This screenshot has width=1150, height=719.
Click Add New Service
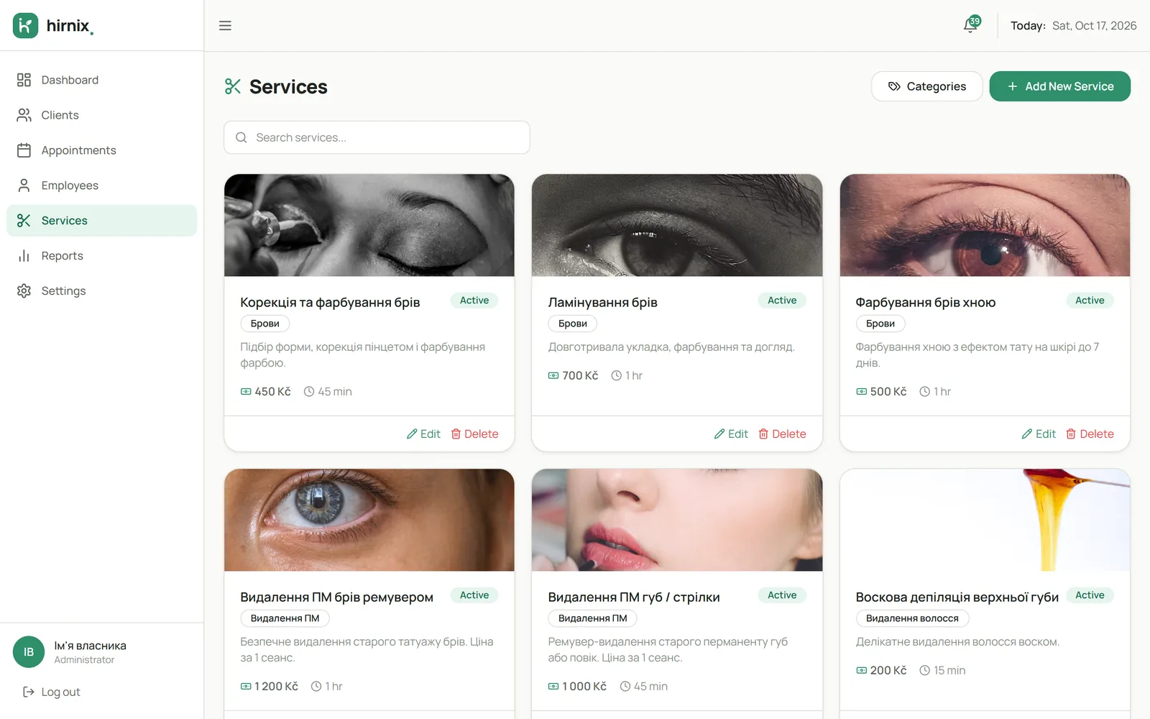(1059, 86)
